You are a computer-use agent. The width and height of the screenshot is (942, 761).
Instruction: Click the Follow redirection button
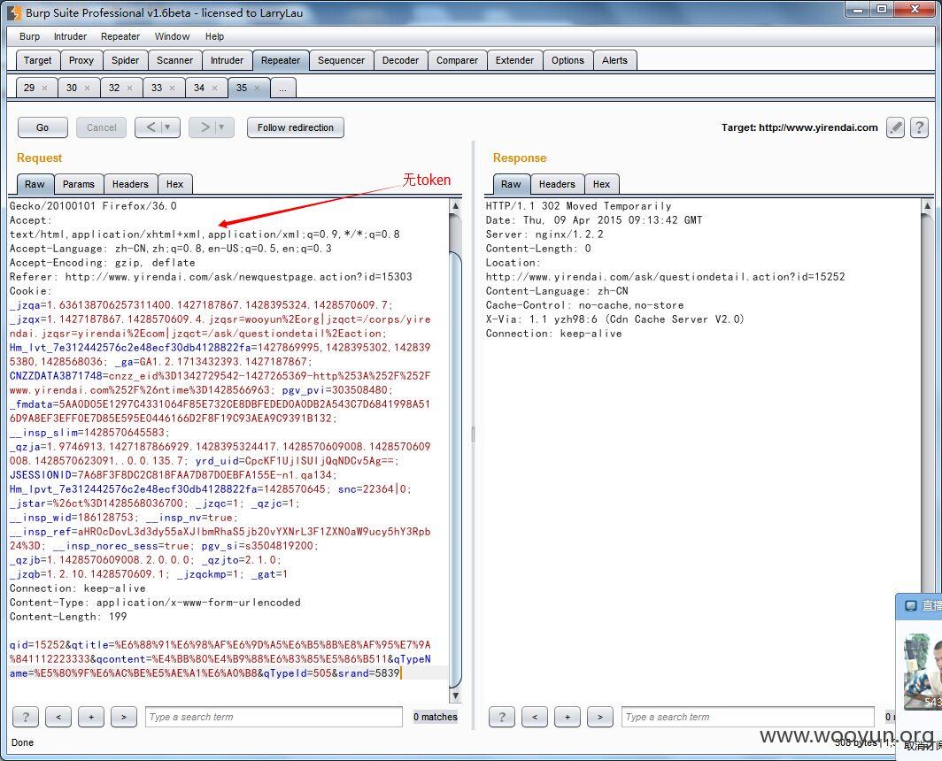tap(295, 127)
